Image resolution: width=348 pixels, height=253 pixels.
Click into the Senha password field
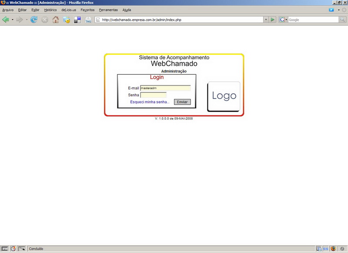153,95
